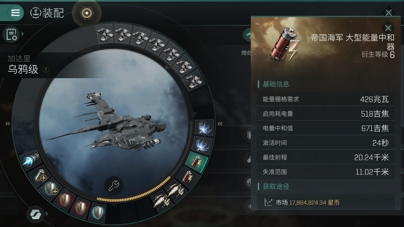Select the empty slot with plus capsule
404x227 pixels.
(41, 176)
